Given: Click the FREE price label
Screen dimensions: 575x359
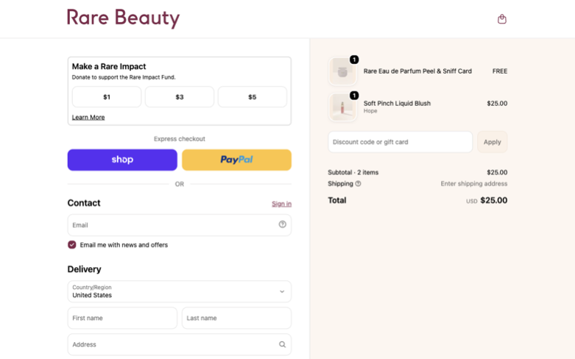Looking at the screenshot, I should tap(500, 71).
